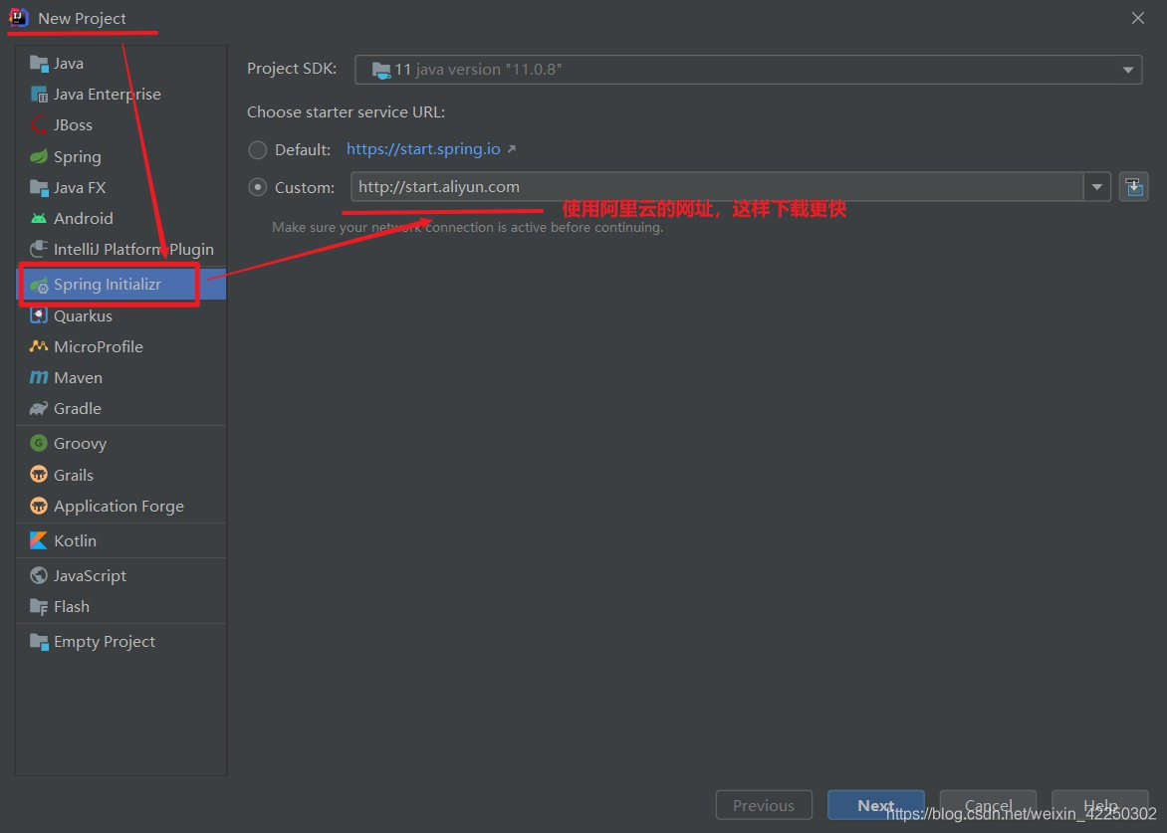
Task: Select the Android list entry
Action: 121,219
